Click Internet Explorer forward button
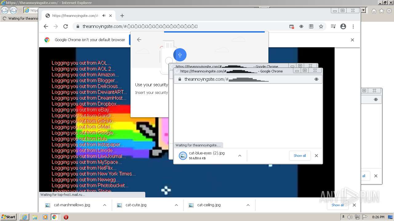Image resolution: width=394 pixels, height=221 pixels. 13,10
